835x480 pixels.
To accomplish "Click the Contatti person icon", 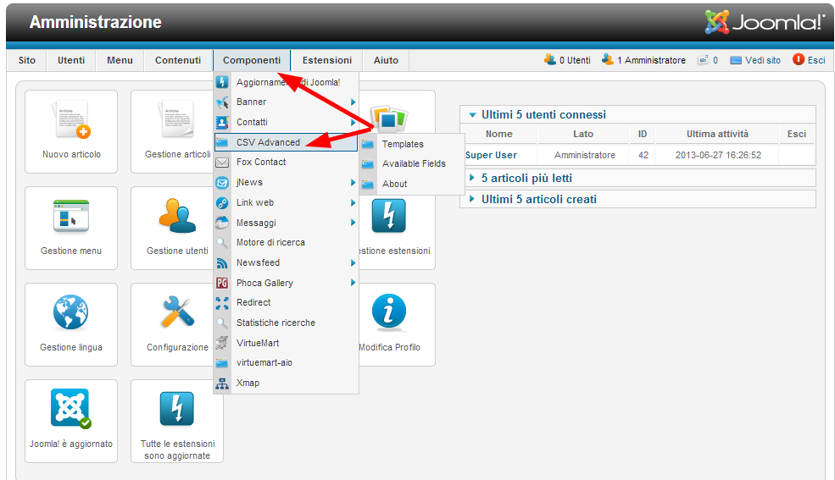I will click(222, 123).
